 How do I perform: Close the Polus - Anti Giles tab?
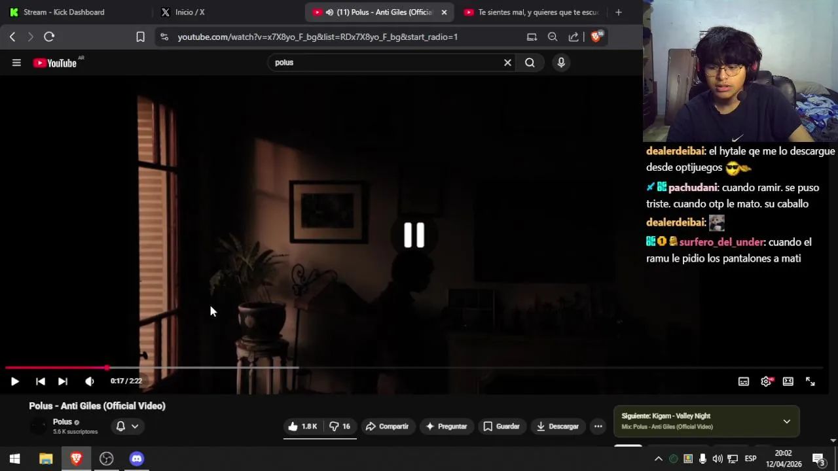click(x=444, y=12)
